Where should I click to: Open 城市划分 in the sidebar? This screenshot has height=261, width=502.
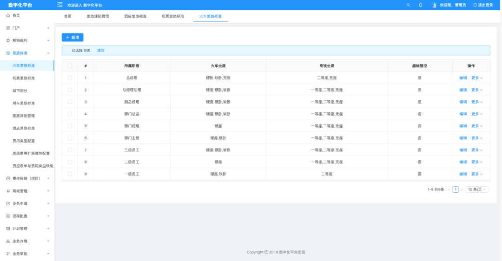click(20, 91)
